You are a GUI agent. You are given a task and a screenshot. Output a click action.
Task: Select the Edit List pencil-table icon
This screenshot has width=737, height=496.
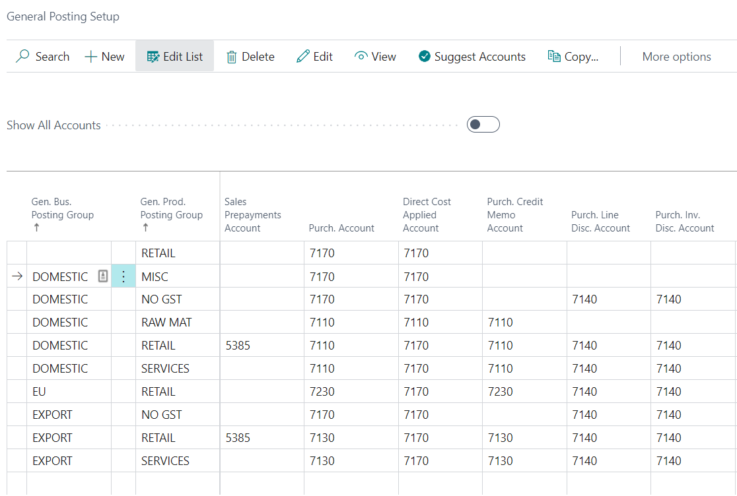click(149, 57)
